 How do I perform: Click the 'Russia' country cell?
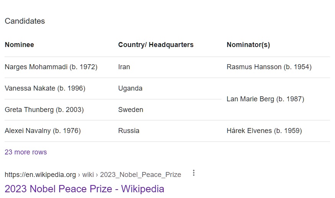(129, 131)
